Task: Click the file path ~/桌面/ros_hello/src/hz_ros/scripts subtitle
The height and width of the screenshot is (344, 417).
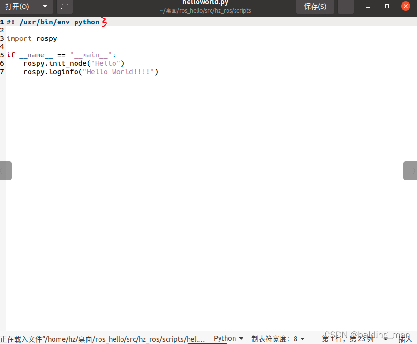Action: pyautogui.click(x=205, y=11)
